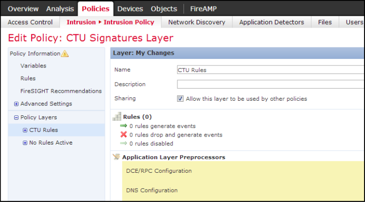The height and width of the screenshot is (202, 365).
Task: Collapse the Policy Layers node
Action: 16,118
